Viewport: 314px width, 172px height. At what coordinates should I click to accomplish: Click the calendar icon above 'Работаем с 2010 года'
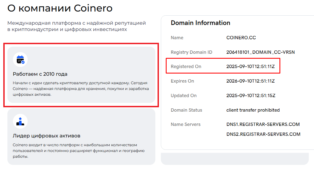tap(20, 60)
